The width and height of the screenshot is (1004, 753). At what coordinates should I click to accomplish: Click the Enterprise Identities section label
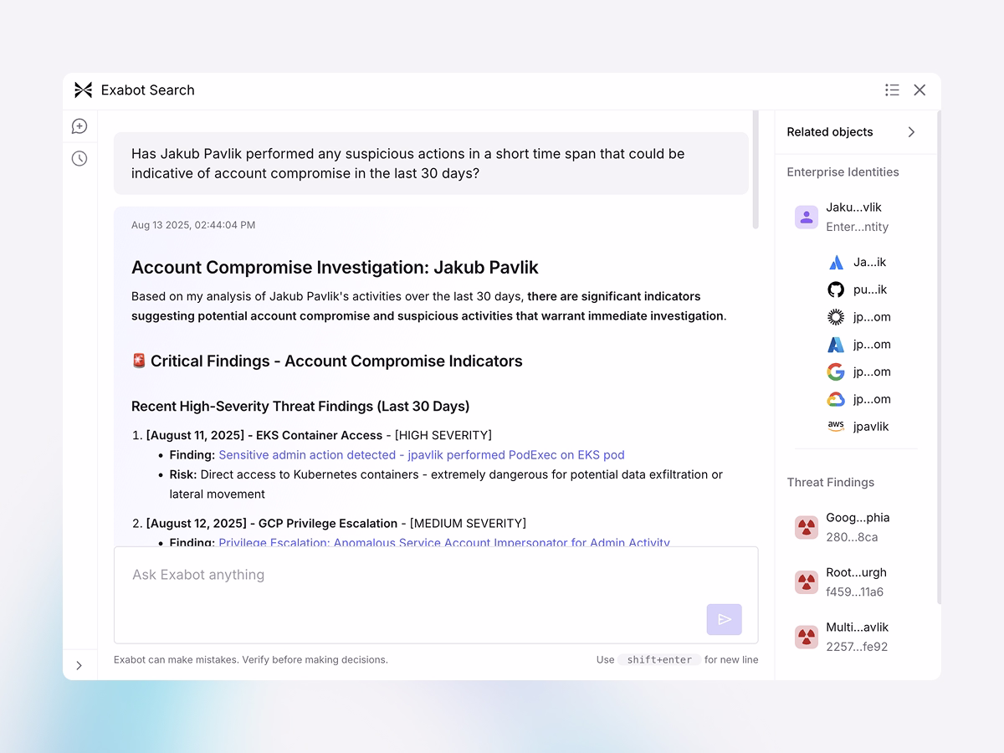pos(843,172)
